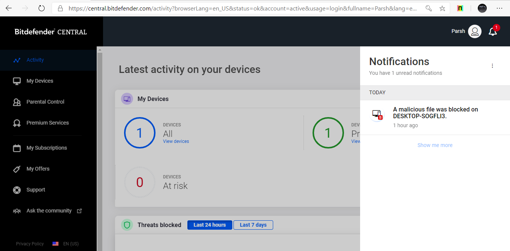Click the My Subscriptions calendar icon

(x=17, y=148)
